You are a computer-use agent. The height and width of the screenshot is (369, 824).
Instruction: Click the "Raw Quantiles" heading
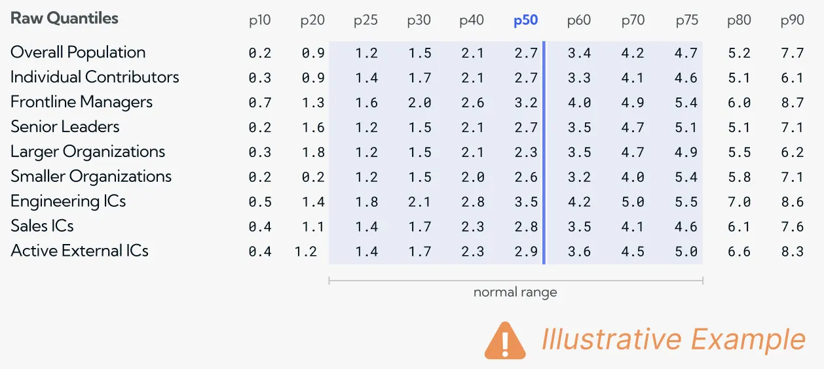pos(64,18)
